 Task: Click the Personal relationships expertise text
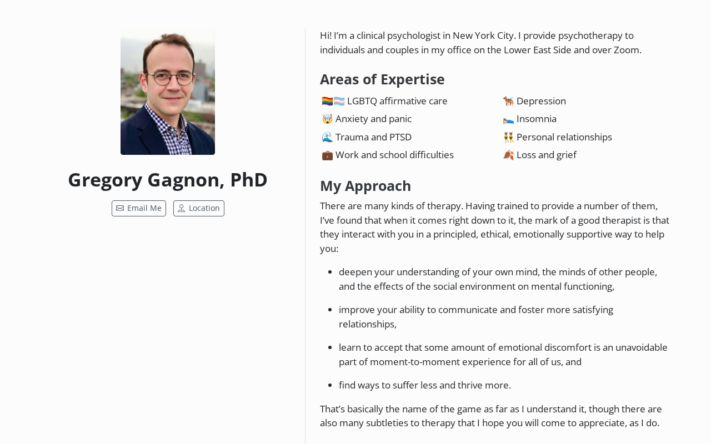click(x=564, y=137)
